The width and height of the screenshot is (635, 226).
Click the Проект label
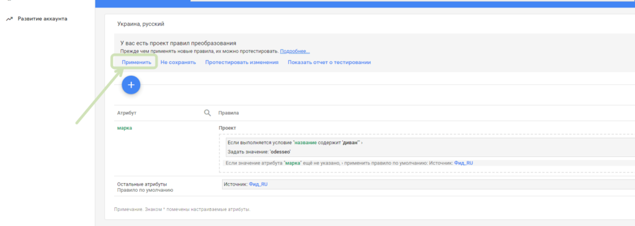pos(227,128)
